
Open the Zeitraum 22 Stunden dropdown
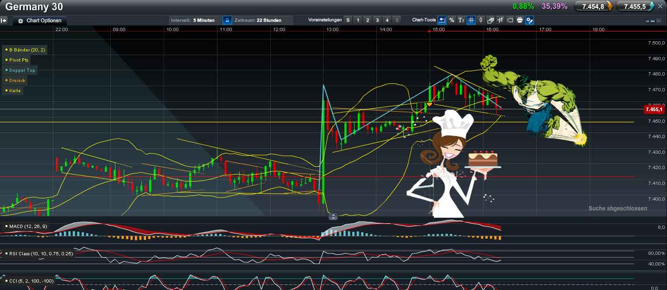click(x=263, y=20)
